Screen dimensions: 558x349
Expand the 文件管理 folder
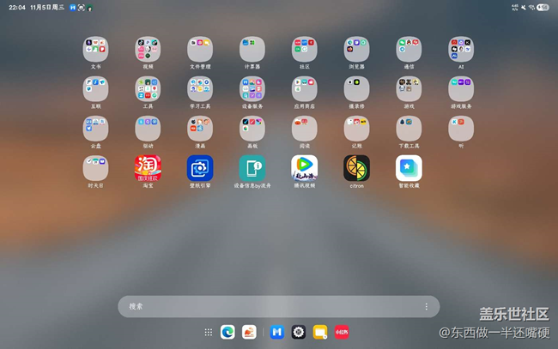tap(200, 49)
